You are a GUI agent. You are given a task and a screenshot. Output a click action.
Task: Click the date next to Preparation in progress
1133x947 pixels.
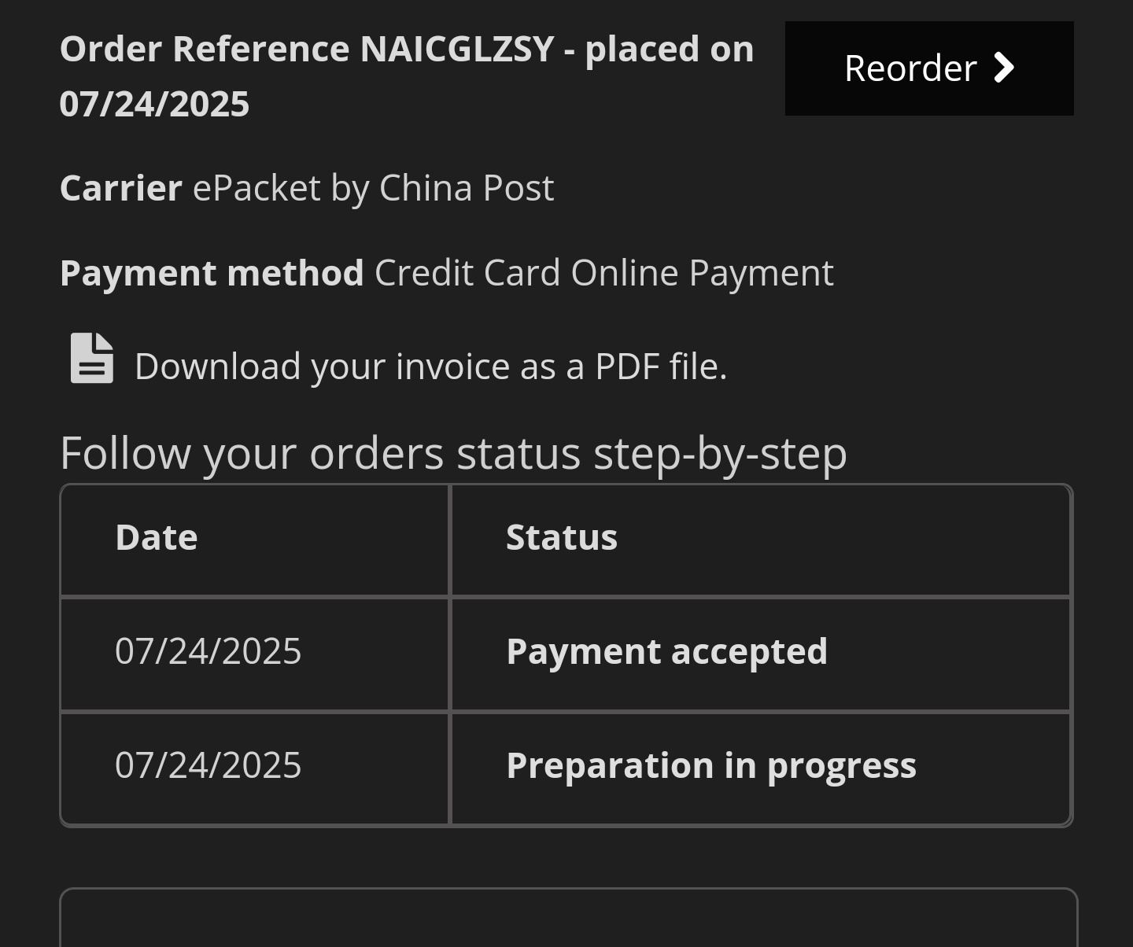click(209, 765)
